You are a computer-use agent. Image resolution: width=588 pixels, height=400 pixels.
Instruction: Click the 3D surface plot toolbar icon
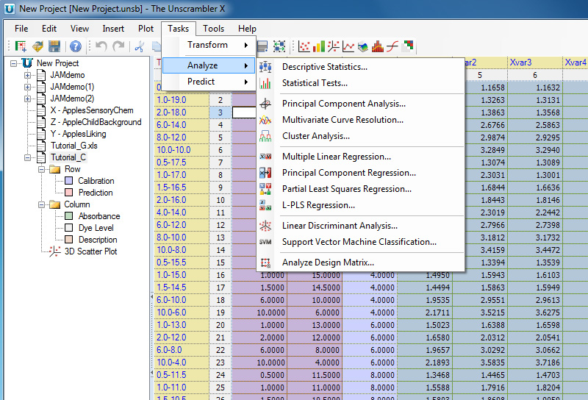(x=363, y=46)
